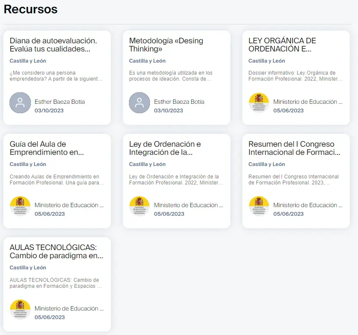
Task: Open the 'Diana de autoevaluación' resource title
Action: pos(53,45)
